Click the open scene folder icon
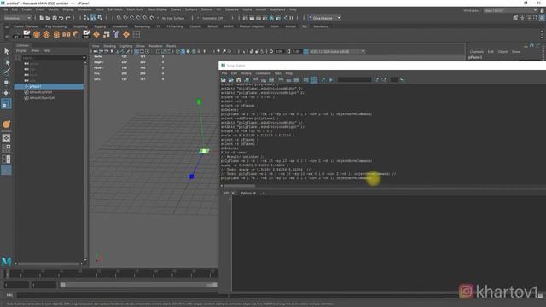This screenshot has height=307, width=546. pyautogui.click(x=48, y=18)
